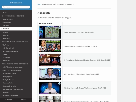This screenshot has height=102, width=136.
Task: Click the Search docs field
Action: (x=16, y=7)
